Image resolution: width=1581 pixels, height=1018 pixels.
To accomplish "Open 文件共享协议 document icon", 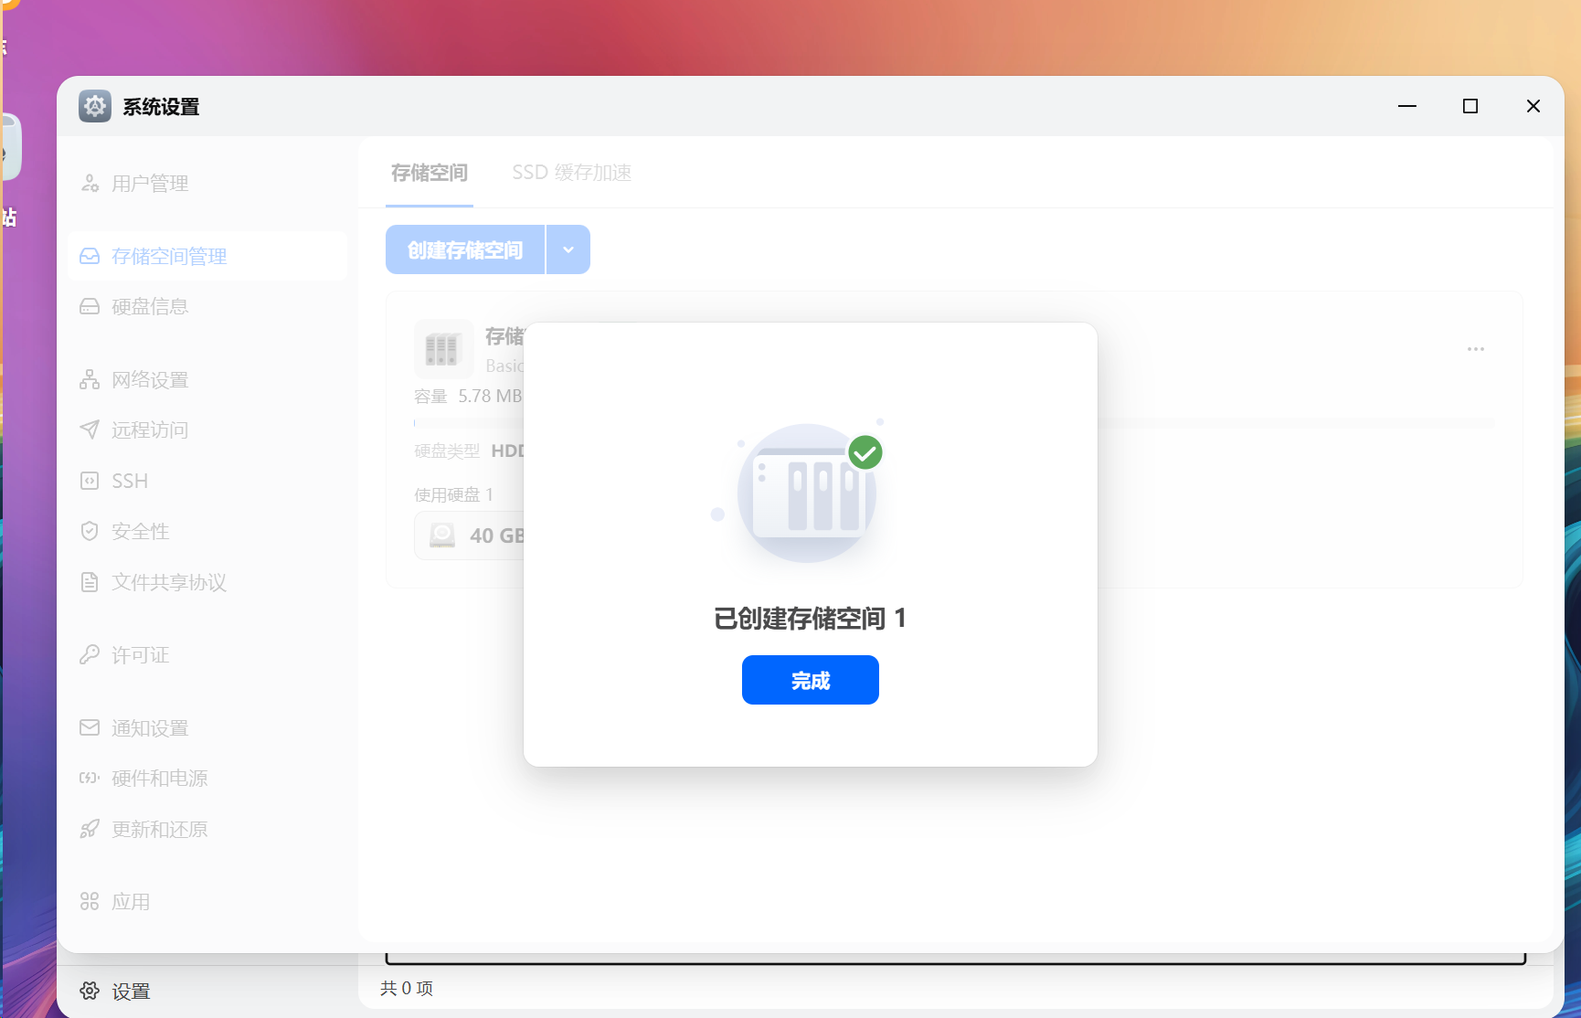I will click(90, 582).
